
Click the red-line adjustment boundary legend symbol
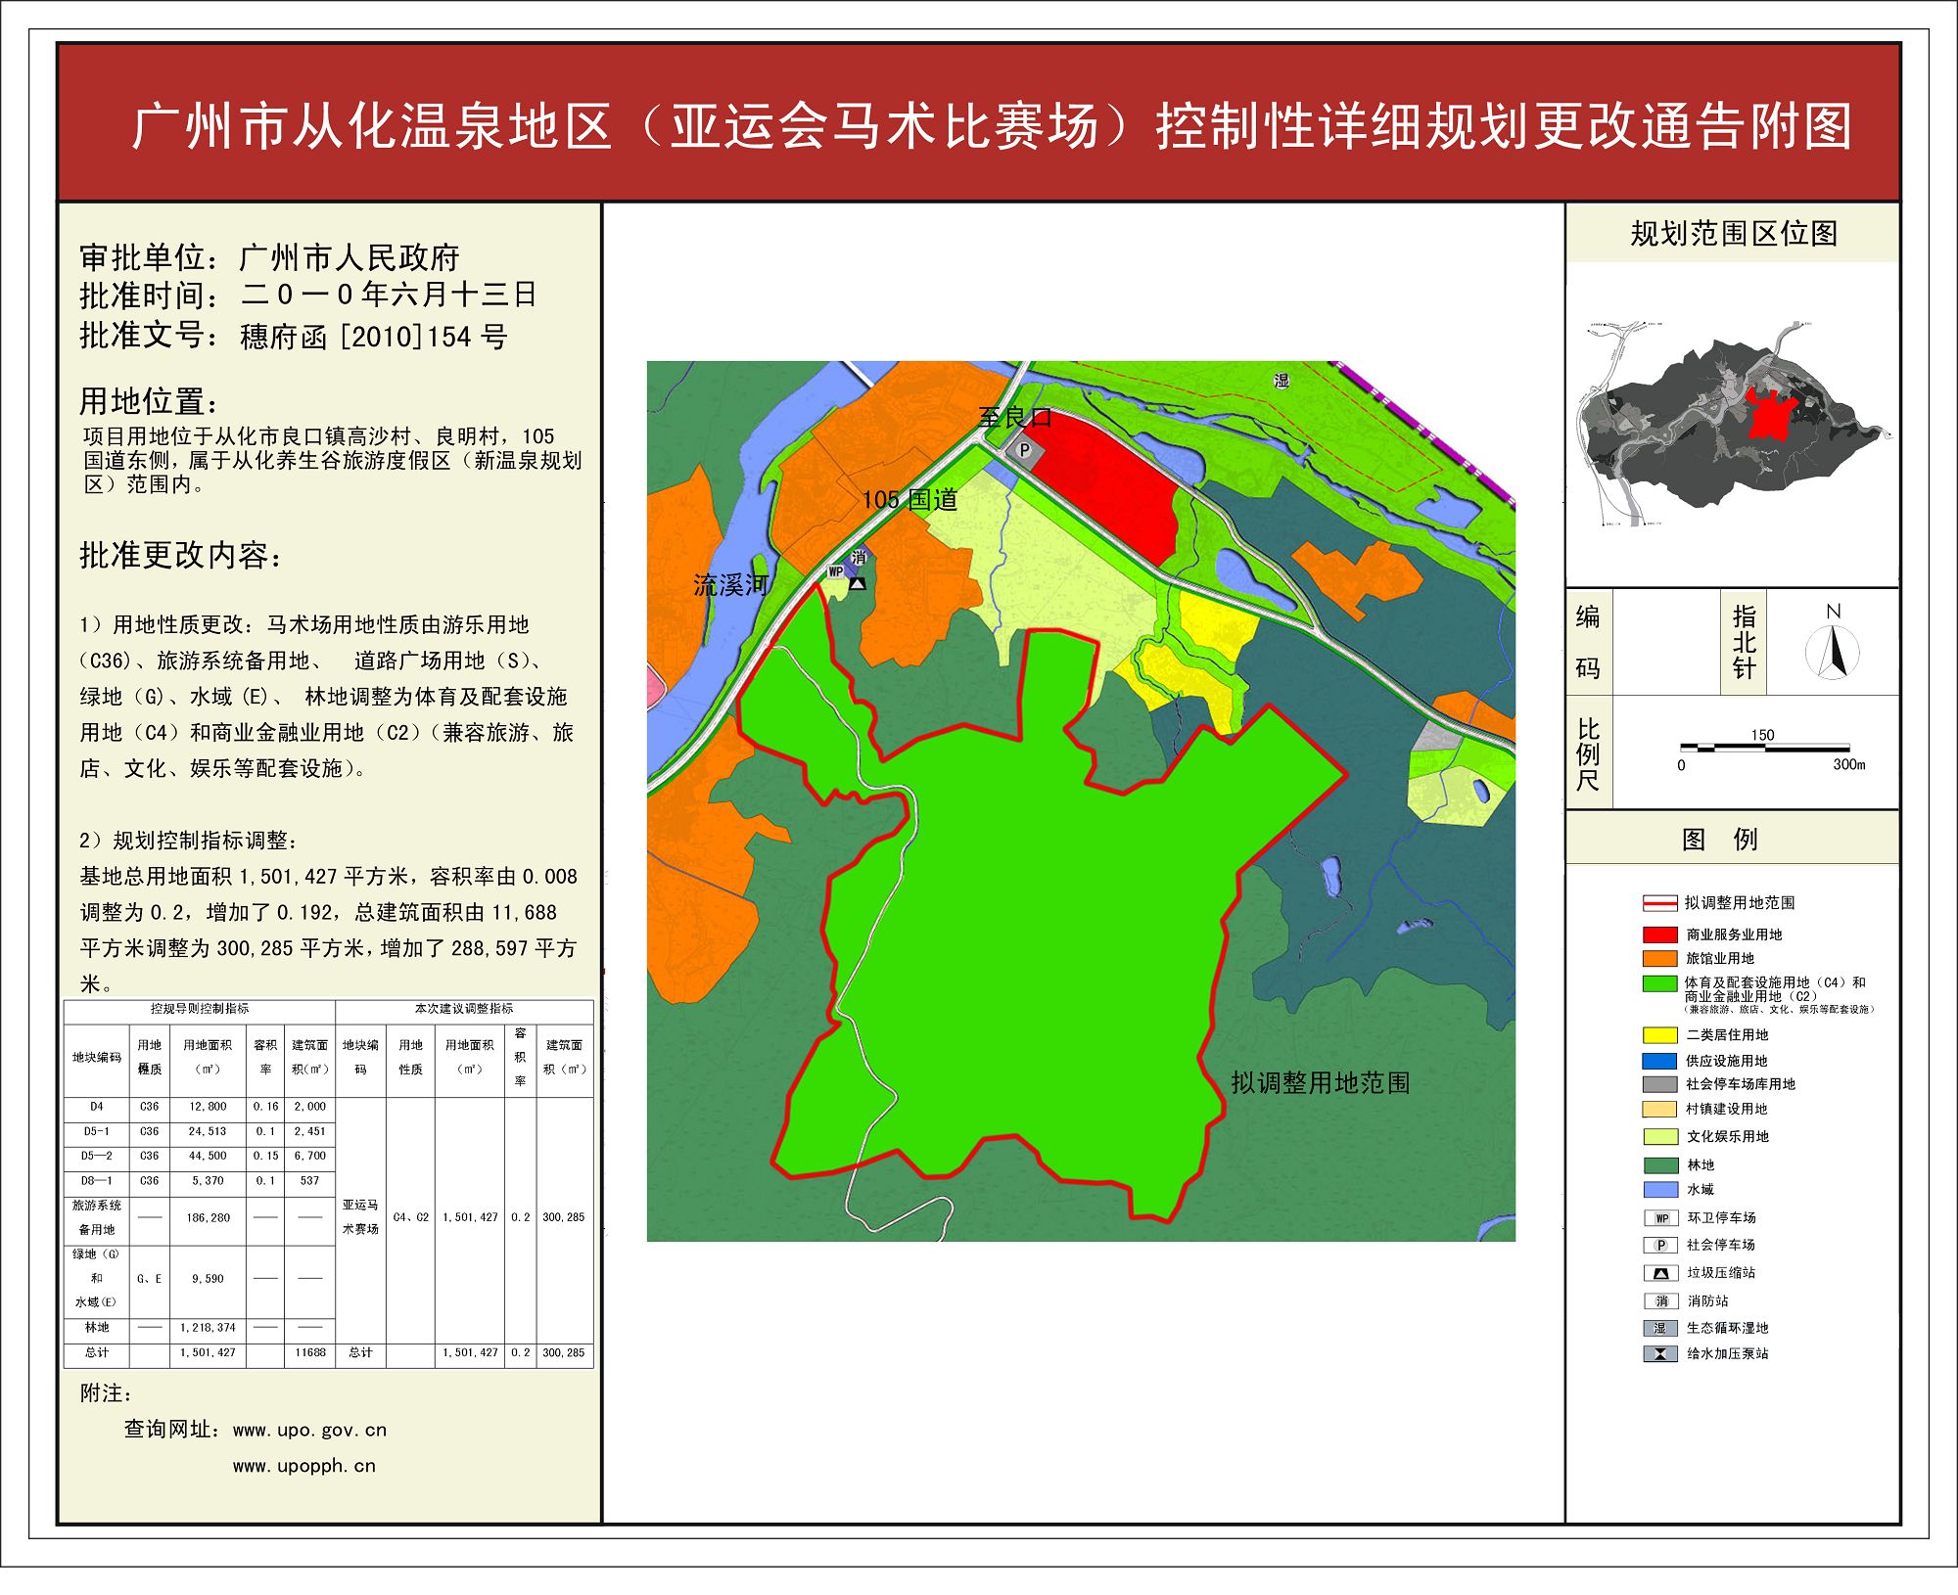point(1660,903)
